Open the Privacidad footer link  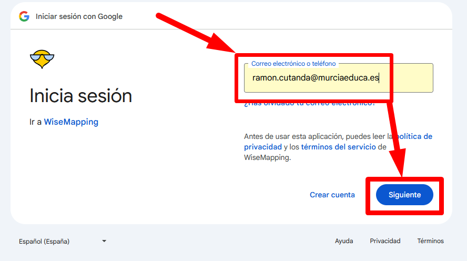(385, 240)
